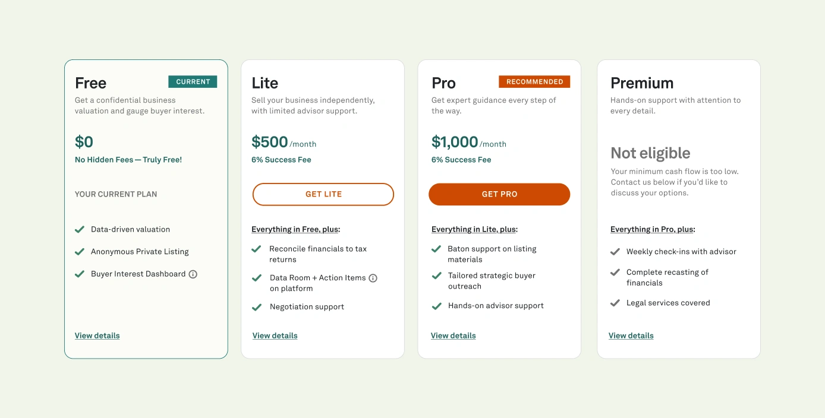Click checkmark beside Negotiation support
The width and height of the screenshot is (825, 418).
(x=257, y=307)
